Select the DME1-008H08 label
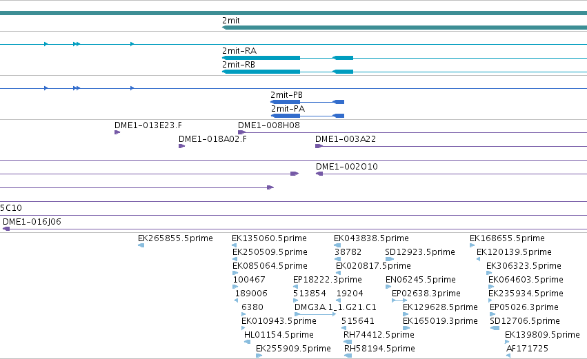Image resolution: width=587 pixels, height=359 pixels. [269, 125]
